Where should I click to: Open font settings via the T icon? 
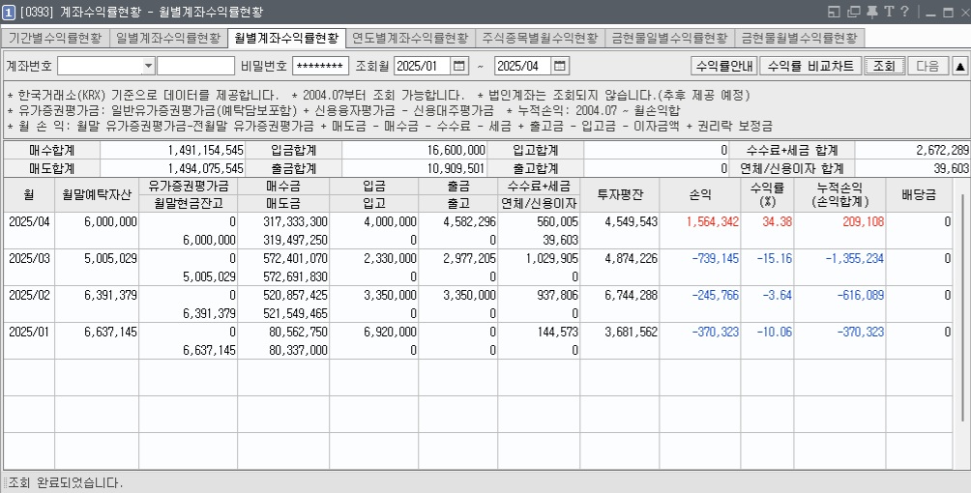click(889, 12)
